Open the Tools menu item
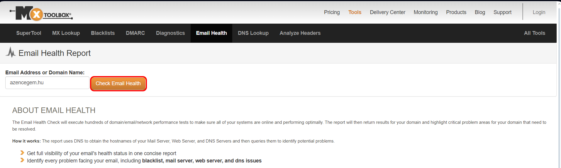The image size is (561, 168). coord(355,12)
